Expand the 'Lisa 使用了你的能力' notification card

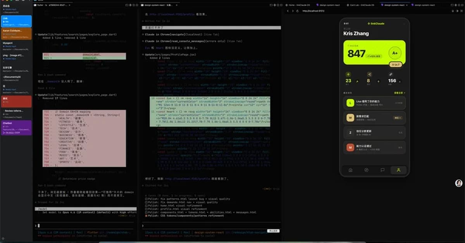tap(374, 103)
